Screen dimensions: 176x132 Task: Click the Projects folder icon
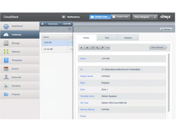click(x=6, y=94)
